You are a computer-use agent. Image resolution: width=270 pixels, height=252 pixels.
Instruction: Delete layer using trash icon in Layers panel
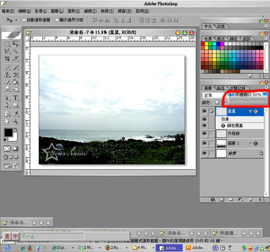260,199
